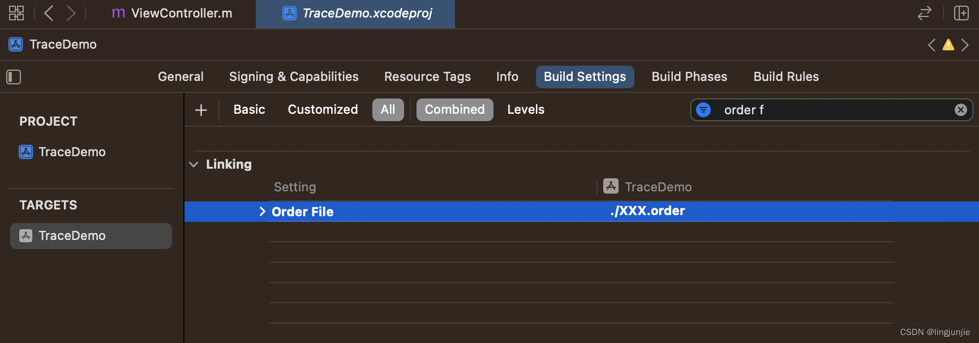This screenshot has width=979, height=343.
Task: Toggle the All settings filter
Action: 388,110
